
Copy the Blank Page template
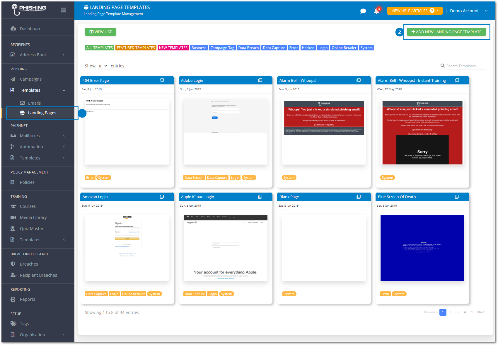click(x=359, y=197)
